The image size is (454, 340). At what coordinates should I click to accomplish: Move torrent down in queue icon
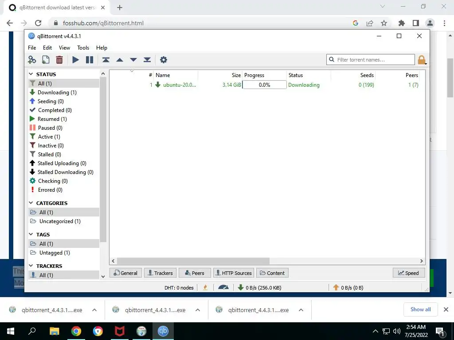(133, 60)
